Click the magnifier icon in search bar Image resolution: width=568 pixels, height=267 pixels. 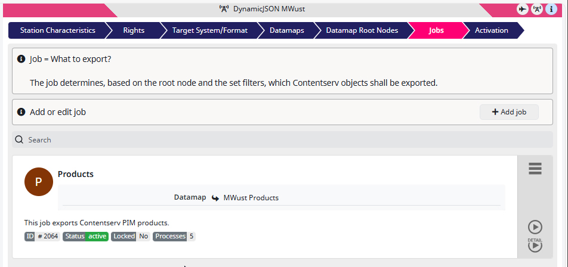click(19, 139)
